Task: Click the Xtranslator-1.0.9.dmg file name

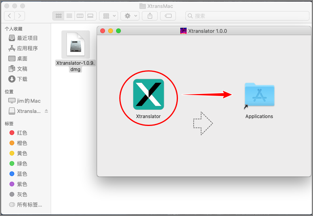Action: click(x=75, y=66)
